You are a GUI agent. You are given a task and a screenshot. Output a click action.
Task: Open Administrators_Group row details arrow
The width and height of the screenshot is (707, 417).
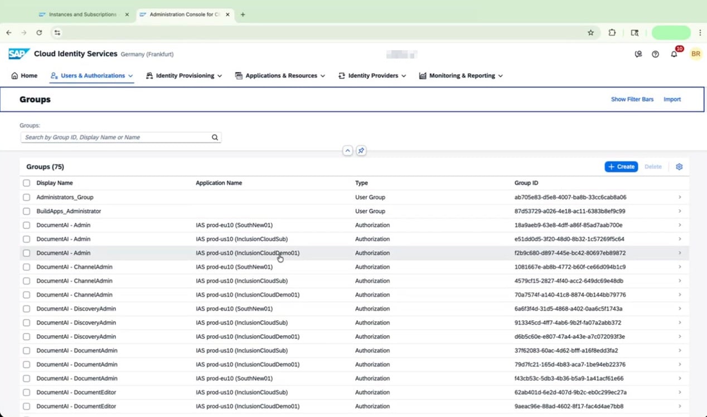(x=680, y=197)
